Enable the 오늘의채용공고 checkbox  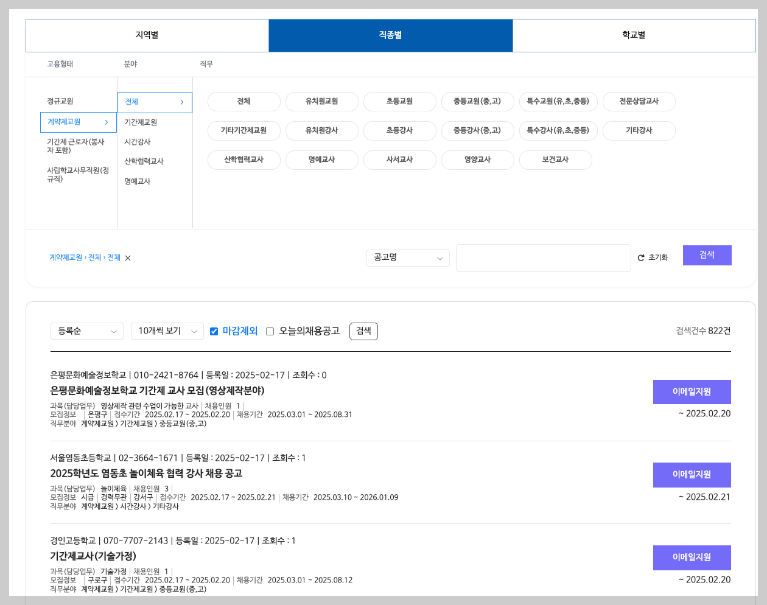click(270, 331)
